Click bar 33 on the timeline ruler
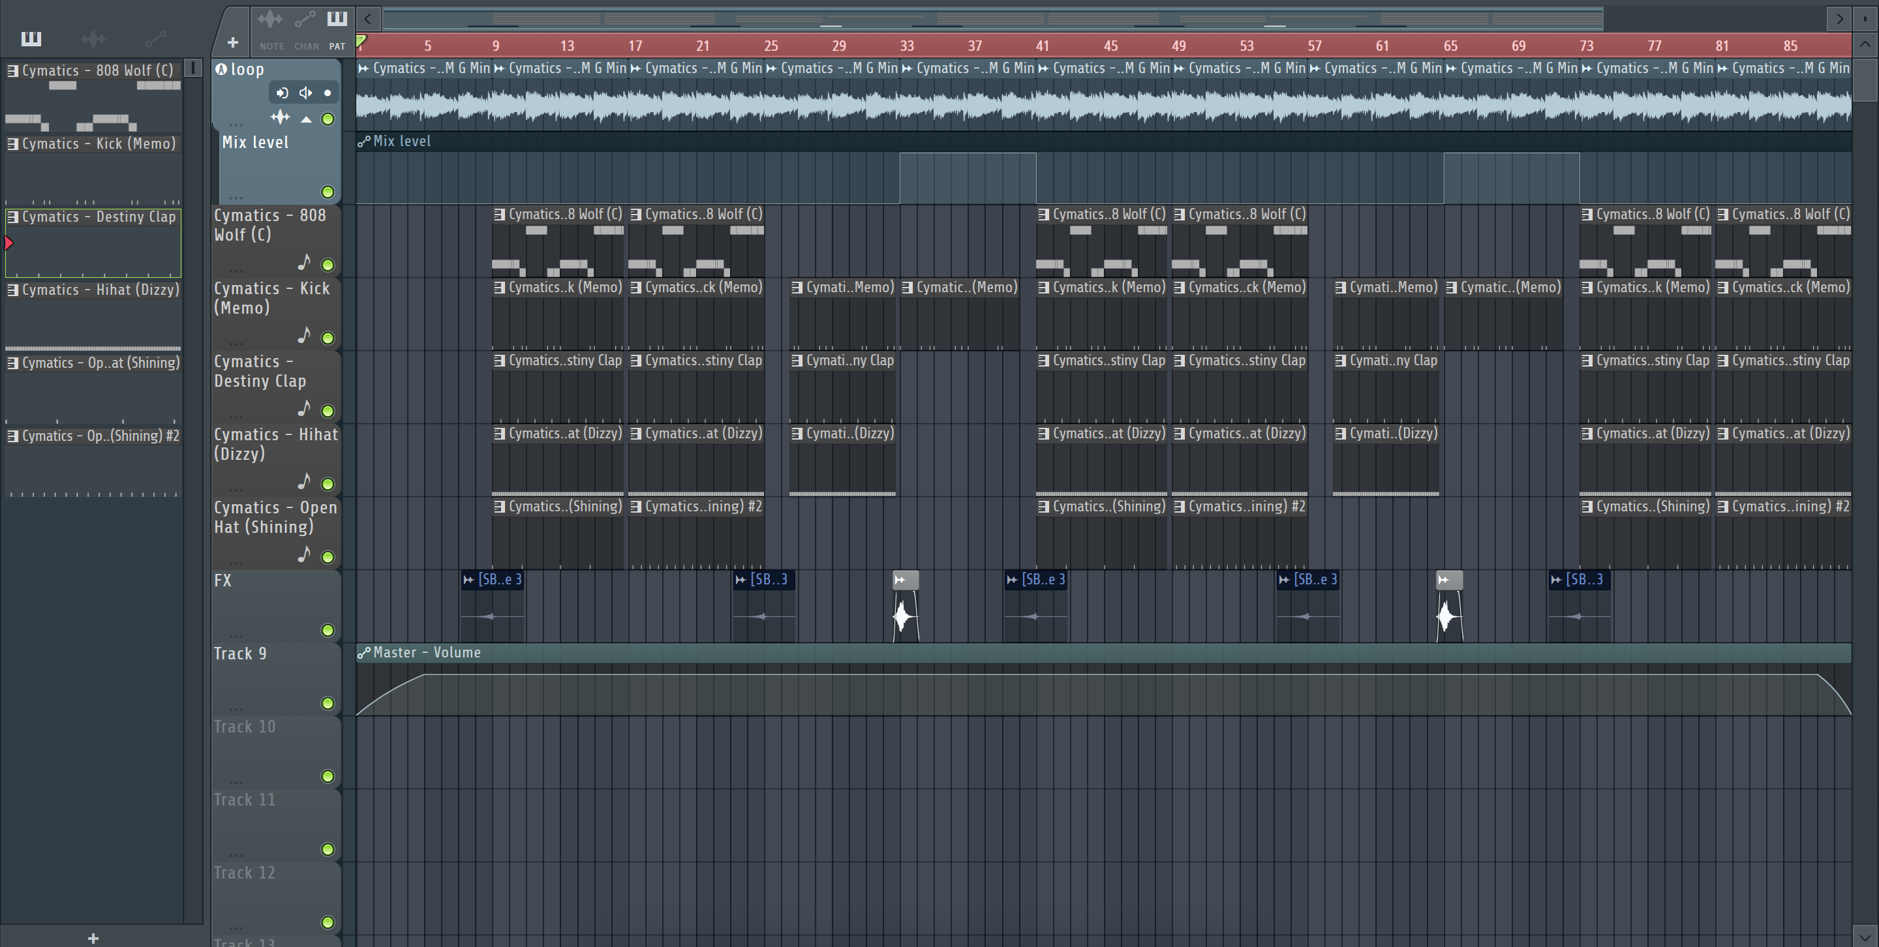 coord(907,45)
